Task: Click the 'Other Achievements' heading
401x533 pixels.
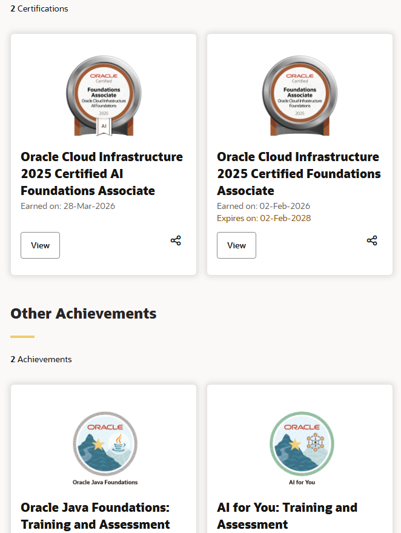Action: tap(83, 313)
